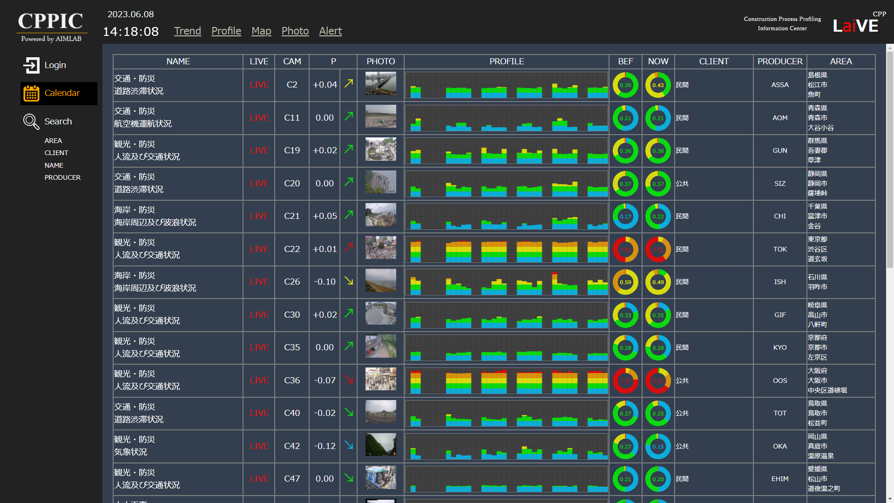The width and height of the screenshot is (894, 503).
Task: Click the blue down arrow for C42
Action: (x=349, y=445)
